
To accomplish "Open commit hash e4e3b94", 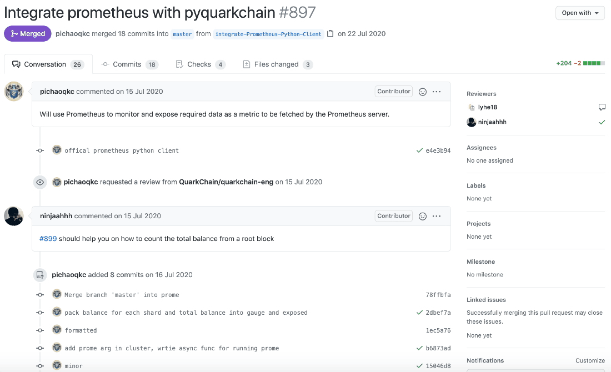I will click(438, 150).
